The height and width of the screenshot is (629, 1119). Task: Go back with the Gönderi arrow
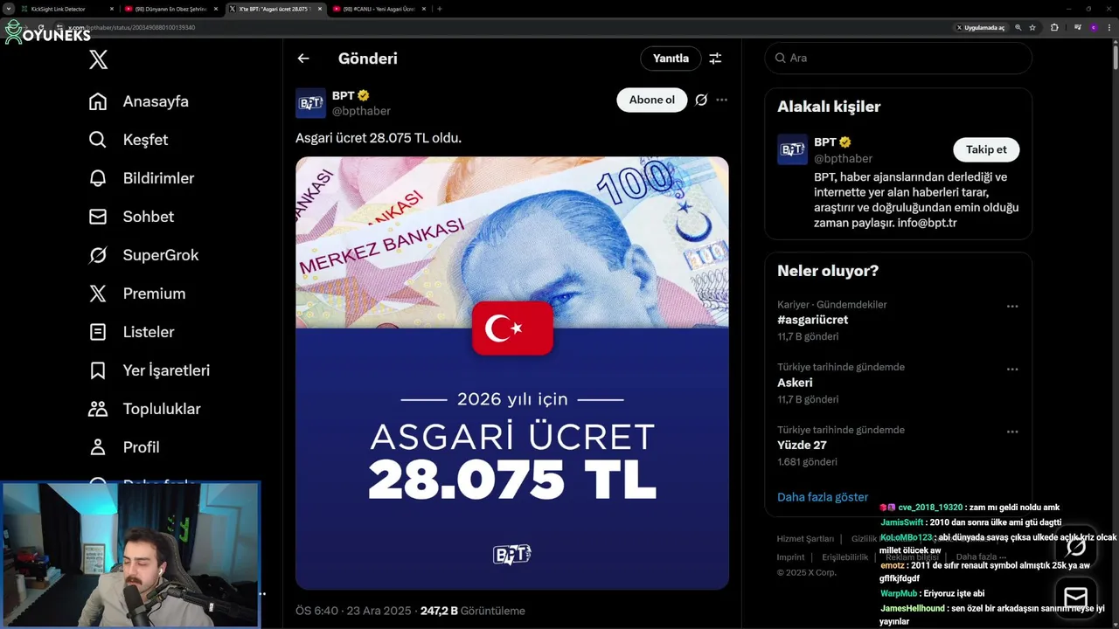click(303, 59)
